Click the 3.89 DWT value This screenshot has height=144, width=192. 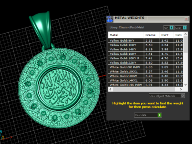coord(165,67)
